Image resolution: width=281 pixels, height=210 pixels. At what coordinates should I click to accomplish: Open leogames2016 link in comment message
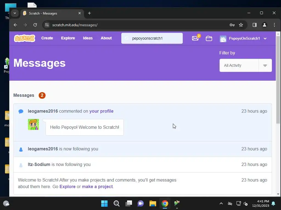(43, 111)
